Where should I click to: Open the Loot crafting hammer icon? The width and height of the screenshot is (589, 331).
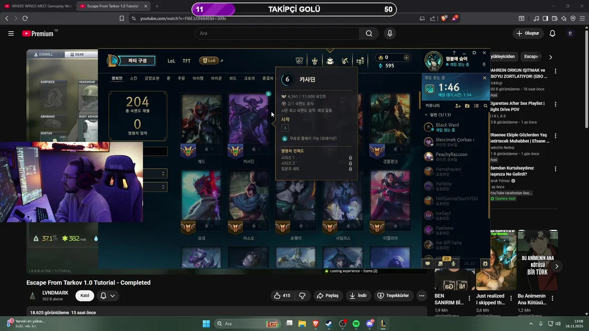pos(345,61)
